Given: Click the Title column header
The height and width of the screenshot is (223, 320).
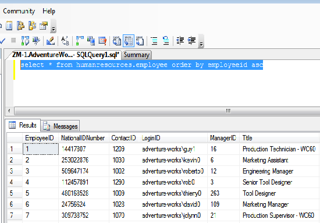Looking at the screenshot, I should point(280,138).
